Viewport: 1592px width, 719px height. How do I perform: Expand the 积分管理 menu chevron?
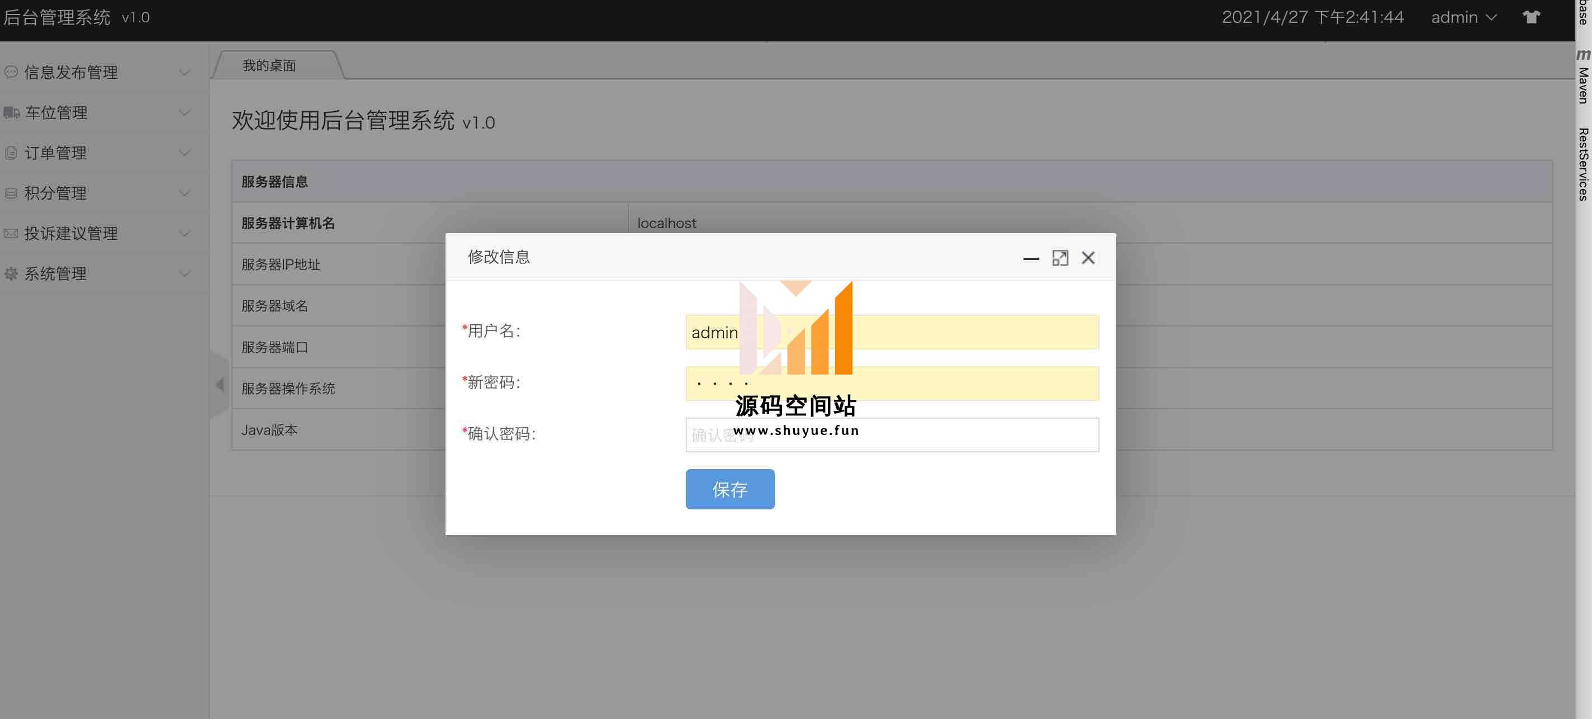184,193
